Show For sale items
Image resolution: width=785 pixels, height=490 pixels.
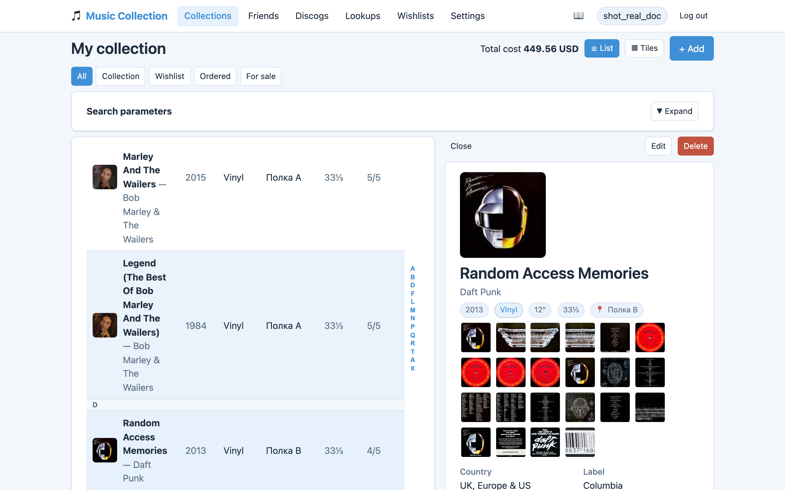click(x=261, y=76)
